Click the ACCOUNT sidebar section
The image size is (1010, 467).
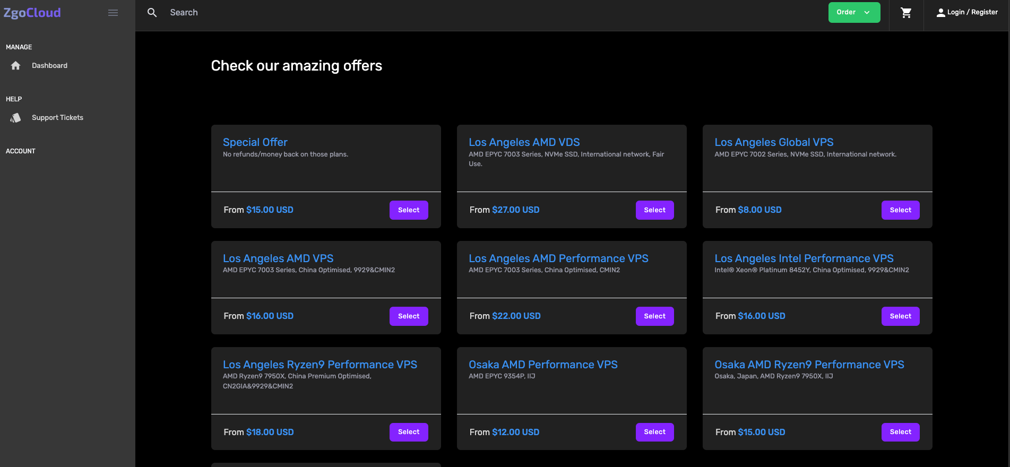point(21,151)
